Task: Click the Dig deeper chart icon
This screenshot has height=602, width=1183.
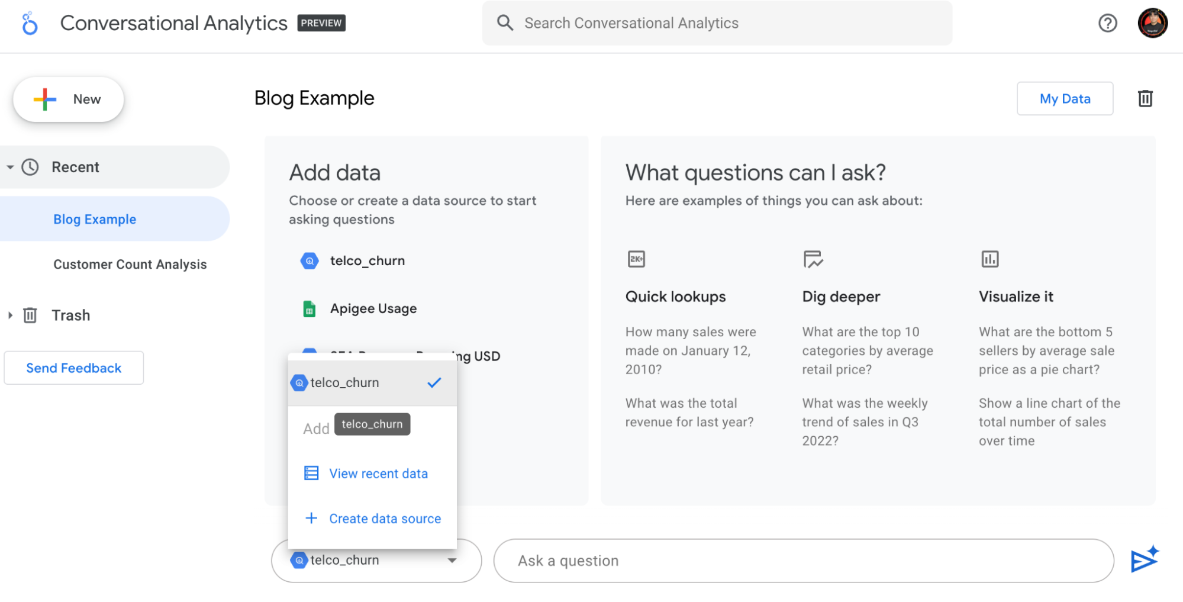Action: click(x=813, y=259)
